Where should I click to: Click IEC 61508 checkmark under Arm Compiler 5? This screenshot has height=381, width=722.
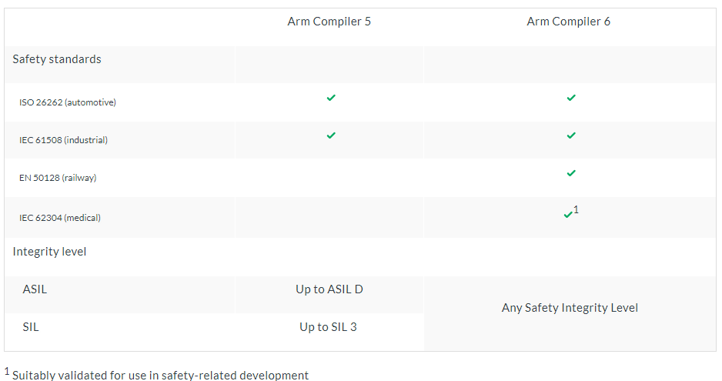[x=331, y=135]
